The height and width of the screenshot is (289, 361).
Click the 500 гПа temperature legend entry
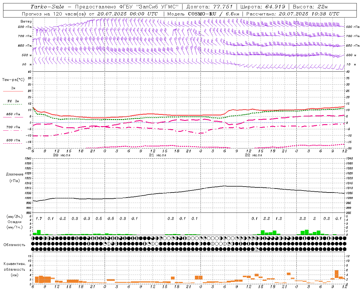pos(13,140)
